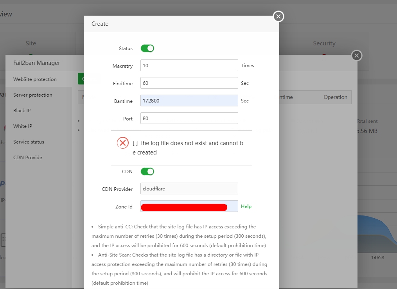Toggle the Status switch off
Screen dimensions: 397x289
click(147, 48)
